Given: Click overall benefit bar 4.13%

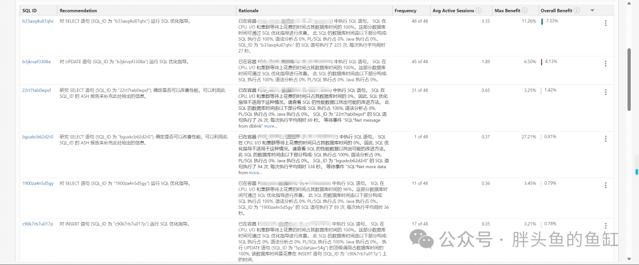Looking at the screenshot, I should point(541,62).
